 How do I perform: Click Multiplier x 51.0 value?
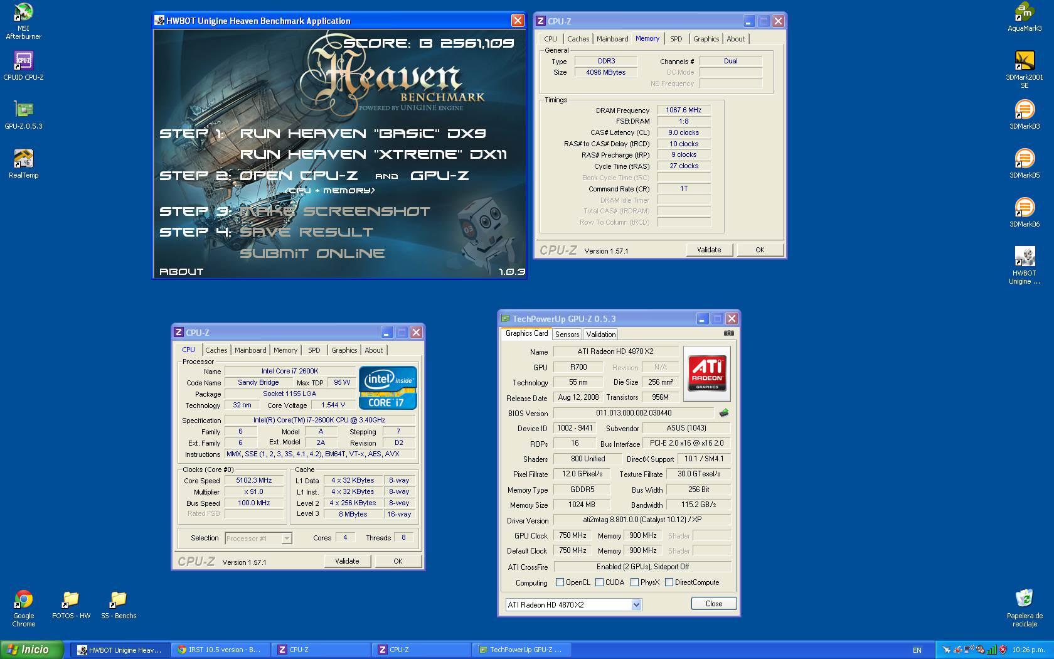253,492
